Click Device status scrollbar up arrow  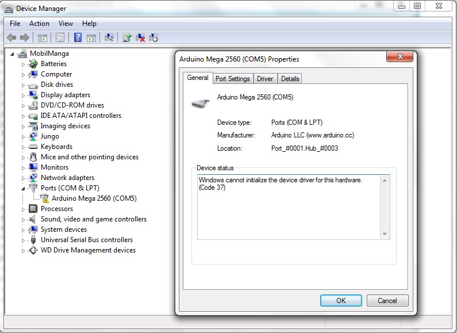click(x=385, y=181)
